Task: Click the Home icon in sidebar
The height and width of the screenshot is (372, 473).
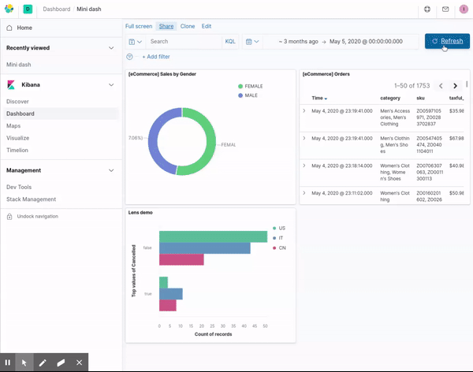Action: (x=9, y=28)
